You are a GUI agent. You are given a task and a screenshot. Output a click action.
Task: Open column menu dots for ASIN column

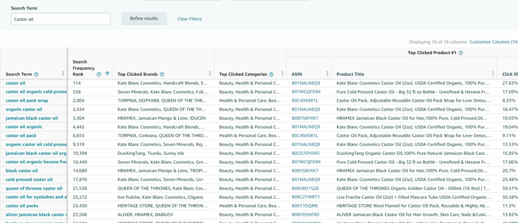click(327, 74)
